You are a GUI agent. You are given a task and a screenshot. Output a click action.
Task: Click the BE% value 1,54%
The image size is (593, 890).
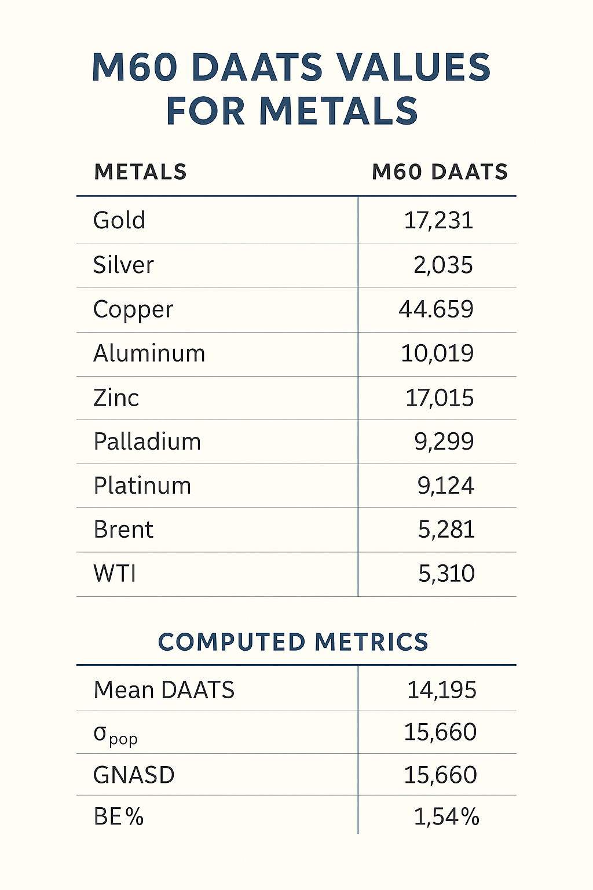[446, 817]
